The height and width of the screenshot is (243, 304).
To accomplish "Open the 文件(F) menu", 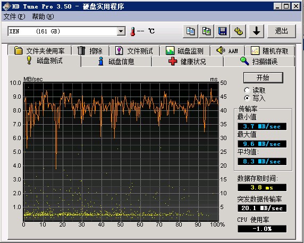I will pos(14,16).
